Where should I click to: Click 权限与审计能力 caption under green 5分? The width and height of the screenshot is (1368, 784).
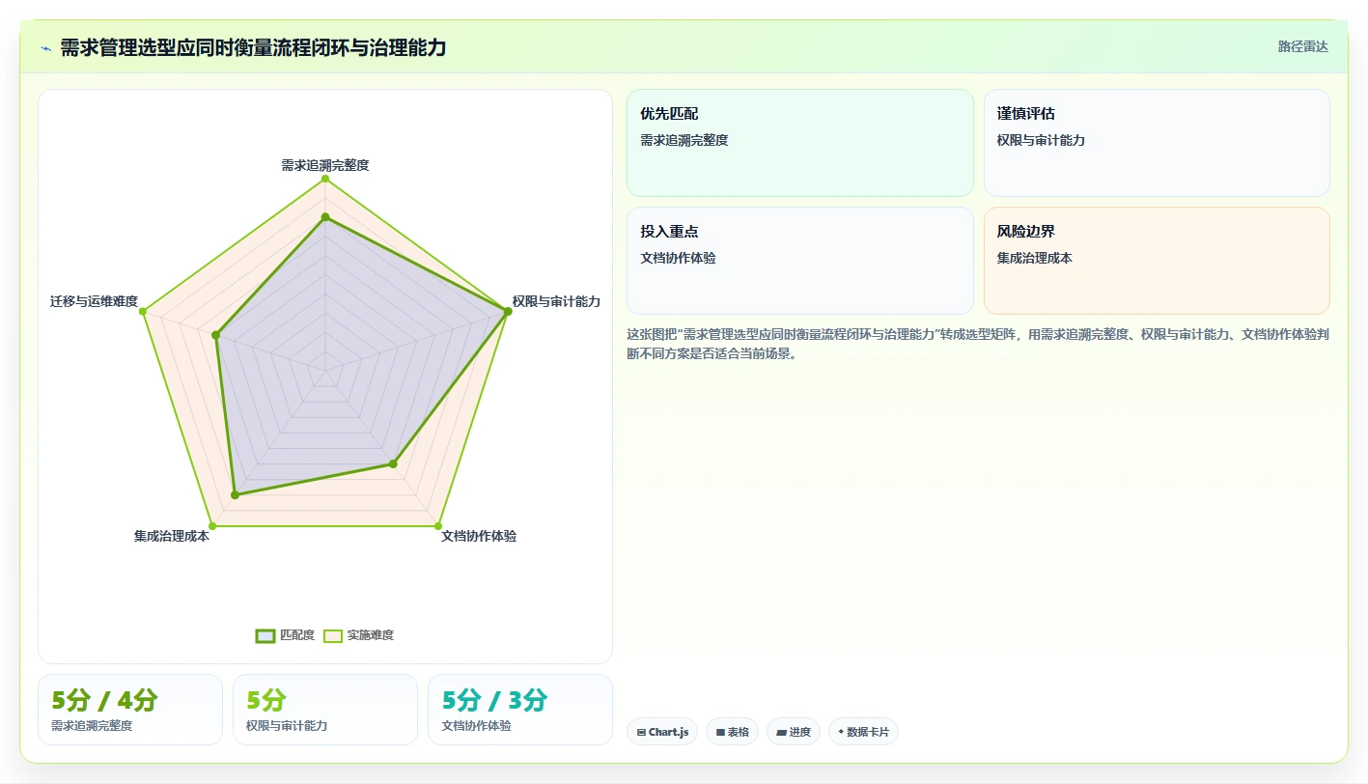287,726
